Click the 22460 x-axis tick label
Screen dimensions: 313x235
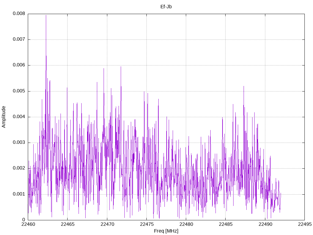[x=28, y=224]
